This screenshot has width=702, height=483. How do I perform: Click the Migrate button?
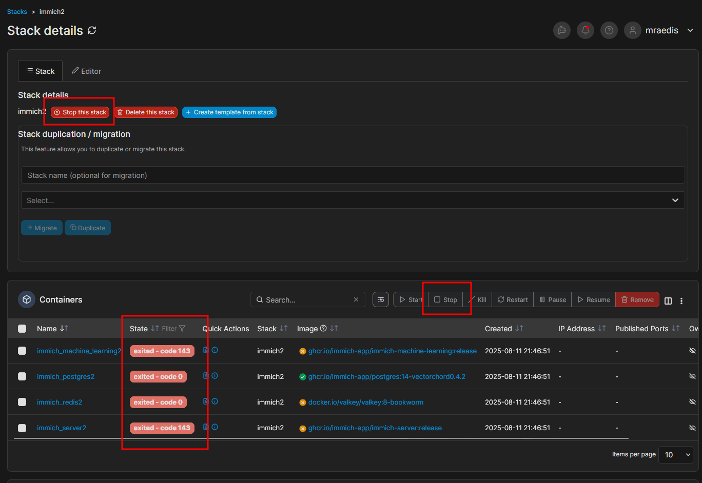pyautogui.click(x=42, y=228)
